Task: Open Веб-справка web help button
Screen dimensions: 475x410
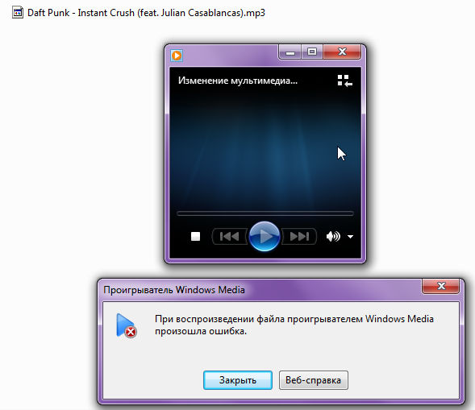Action: coord(313,380)
